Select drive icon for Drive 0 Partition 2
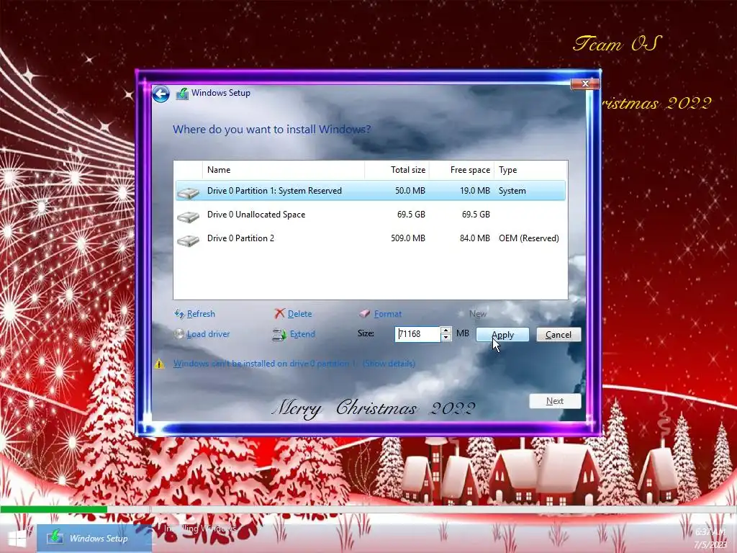The height and width of the screenshot is (553, 737). coord(188,240)
